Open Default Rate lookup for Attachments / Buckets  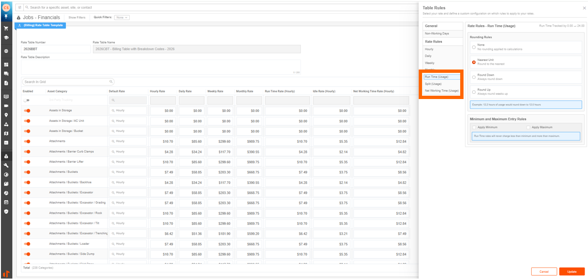(x=128, y=172)
